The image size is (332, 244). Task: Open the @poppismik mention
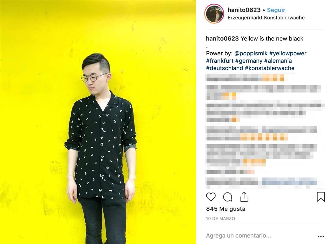pos(251,53)
